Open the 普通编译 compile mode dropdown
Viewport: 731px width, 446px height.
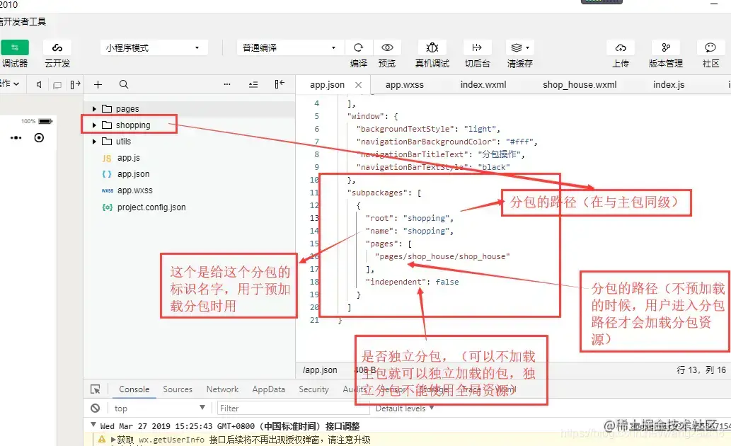290,47
